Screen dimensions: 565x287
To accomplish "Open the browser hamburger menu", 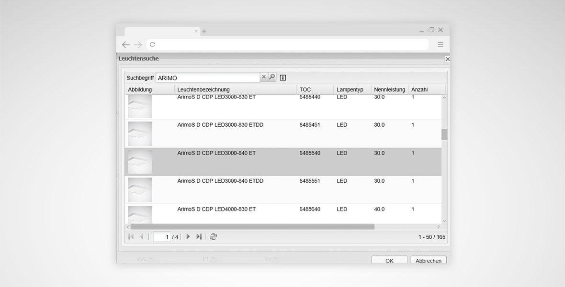I will tap(441, 44).
